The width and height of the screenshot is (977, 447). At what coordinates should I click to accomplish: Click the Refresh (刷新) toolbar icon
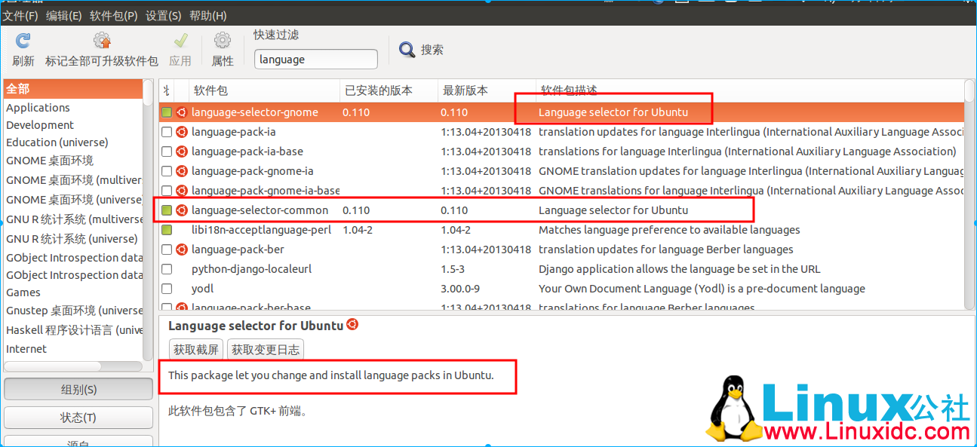tap(23, 41)
